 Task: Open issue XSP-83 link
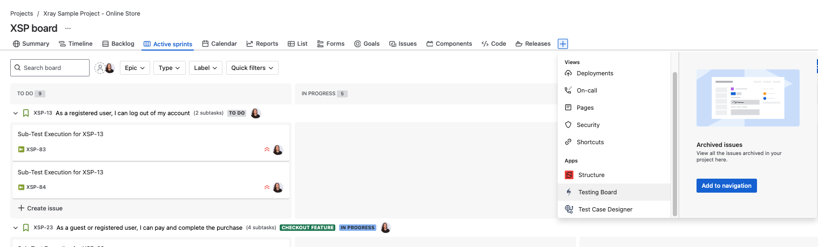(x=36, y=150)
